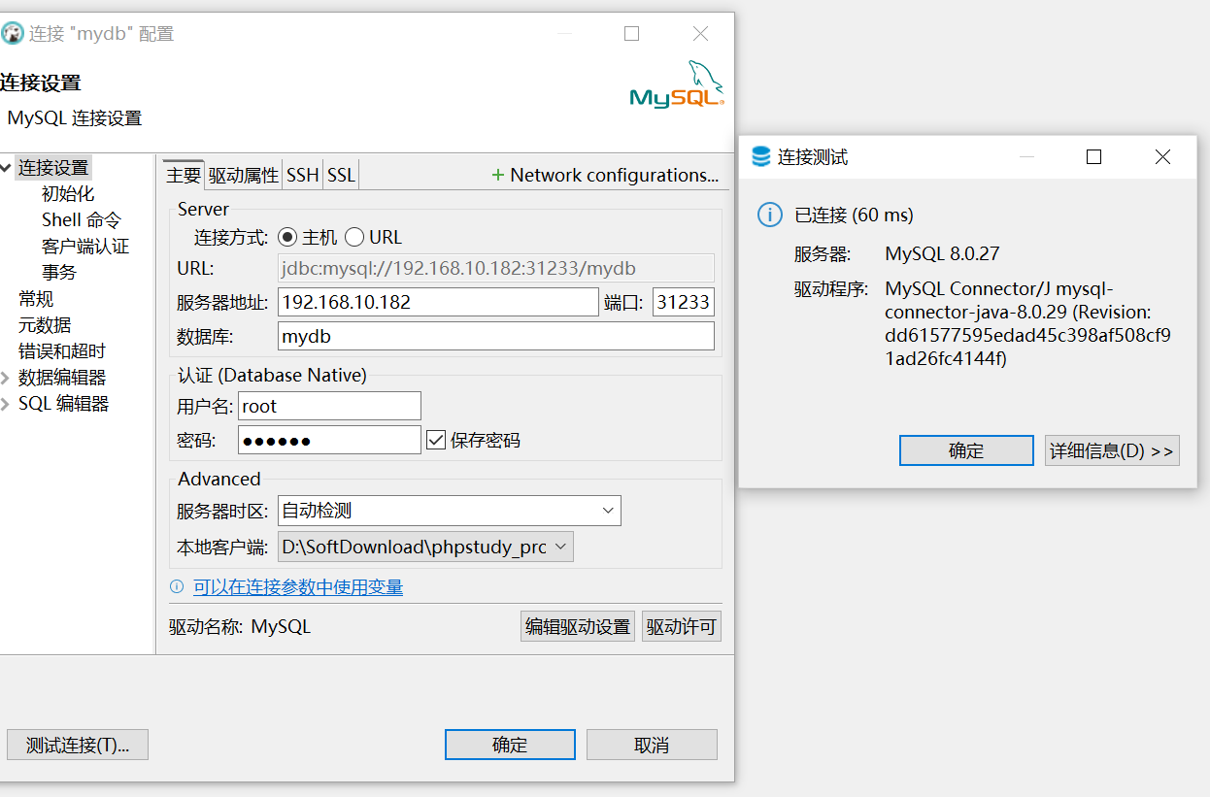
Task: Select SQL 编辑器 in the left tree
Action: point(64,404)
